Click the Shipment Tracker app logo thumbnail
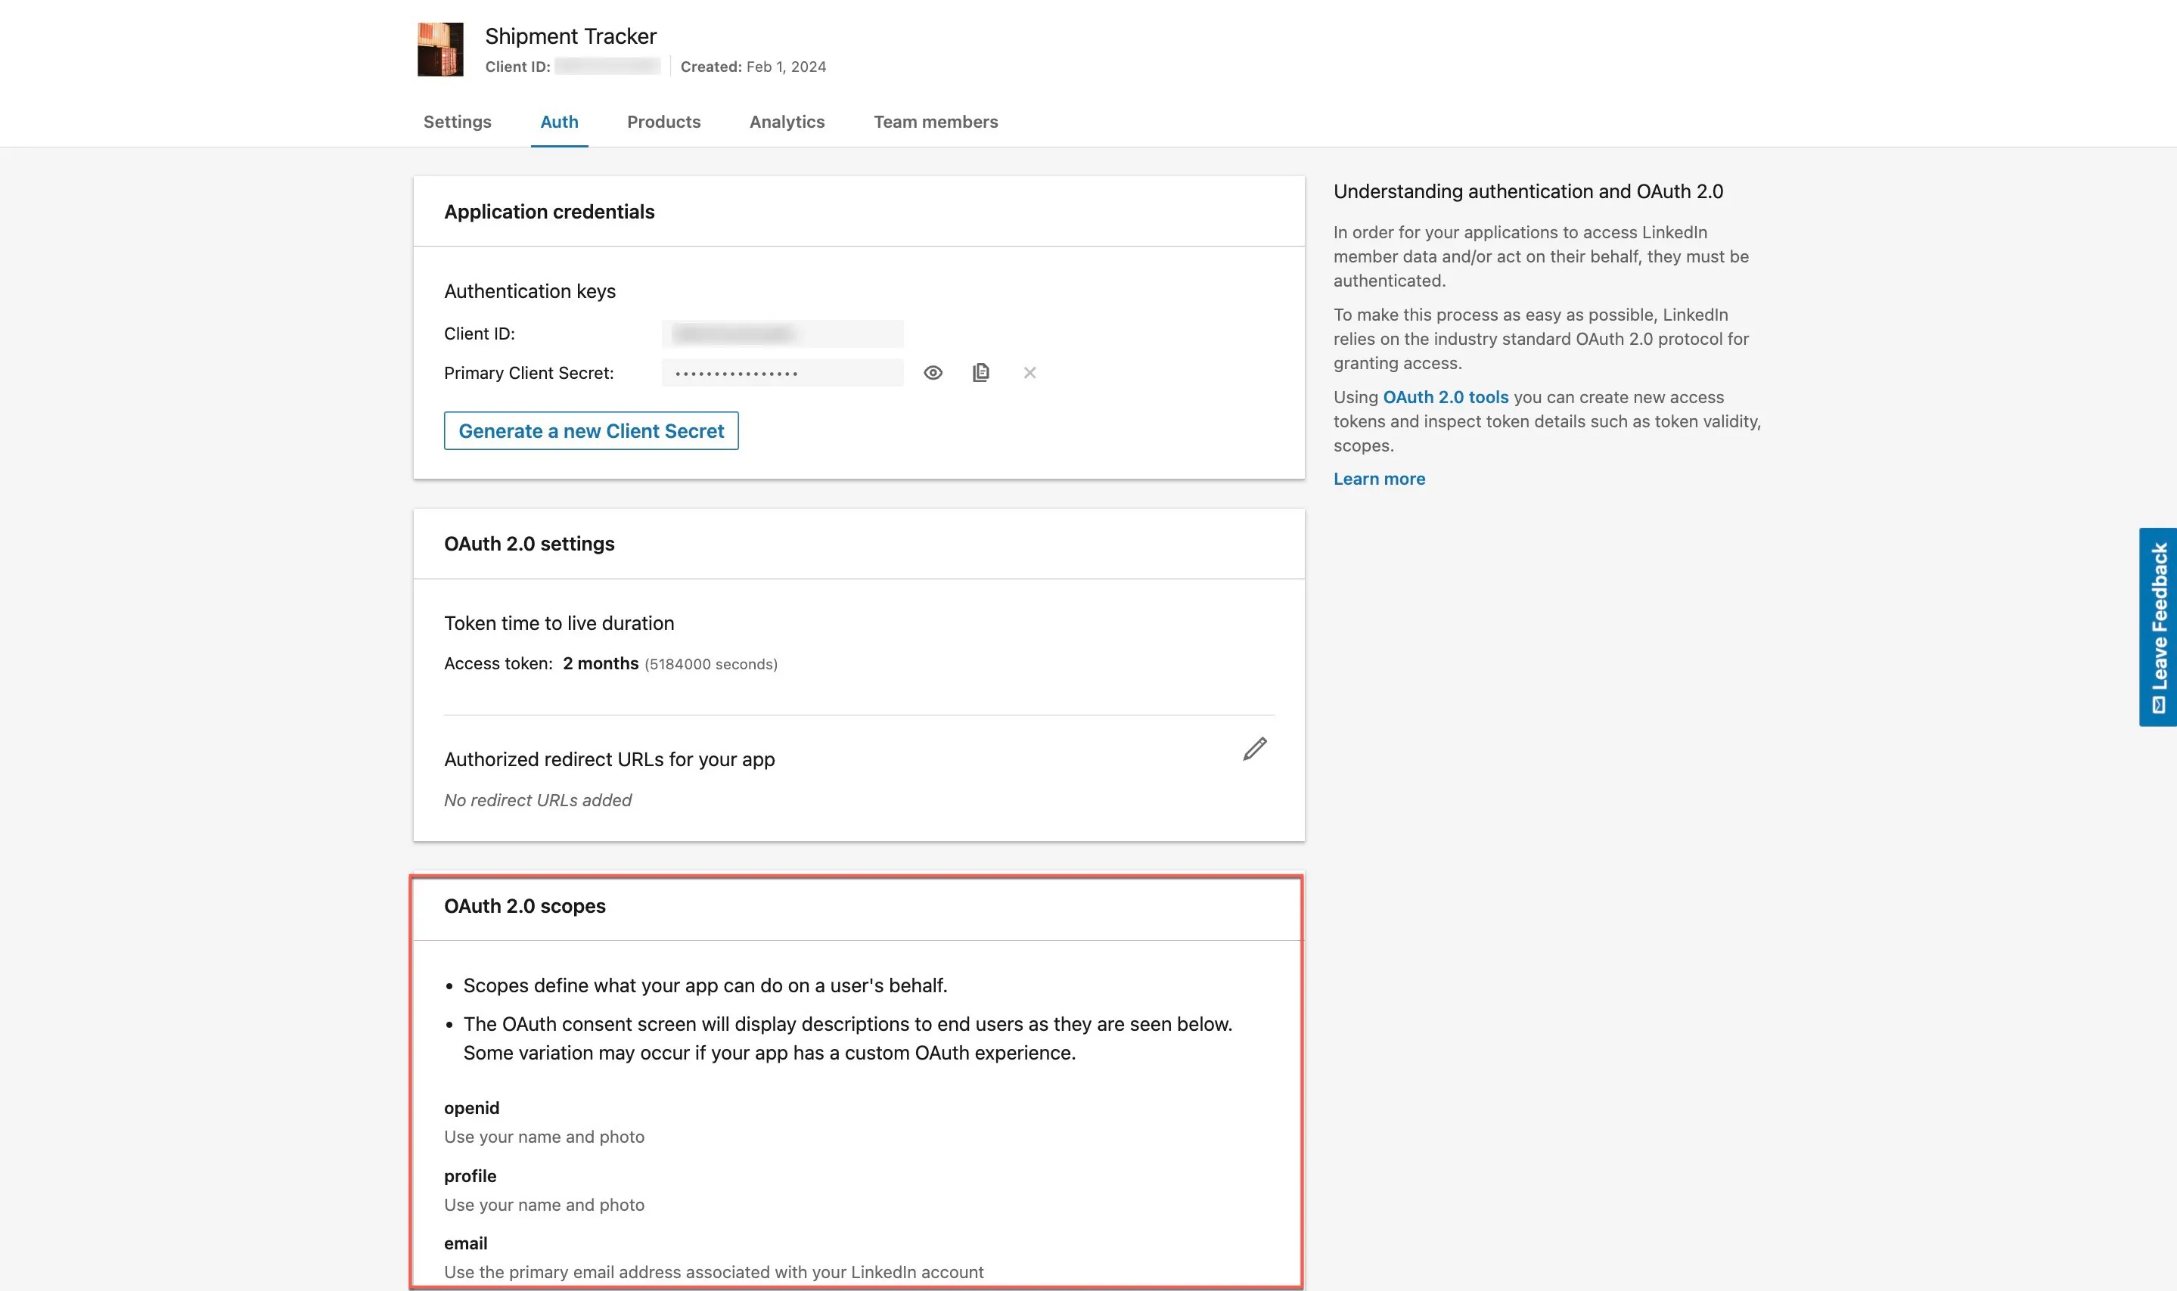Screen dimensions: 2177x1291 (440, 50)
